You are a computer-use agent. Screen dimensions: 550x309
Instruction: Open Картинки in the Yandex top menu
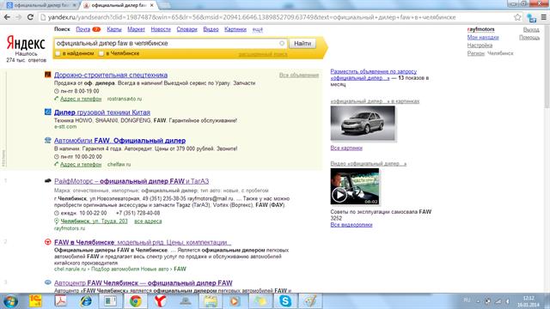235,29
